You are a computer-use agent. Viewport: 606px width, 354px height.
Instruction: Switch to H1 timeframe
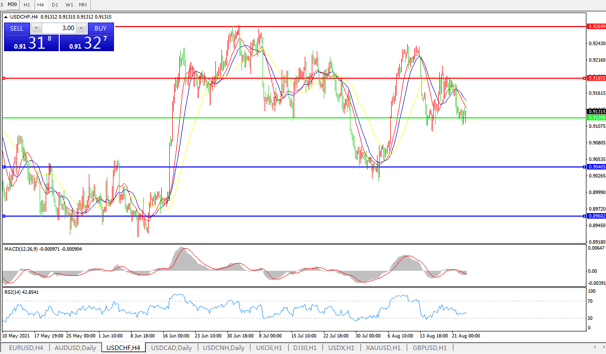coord(27,5)
